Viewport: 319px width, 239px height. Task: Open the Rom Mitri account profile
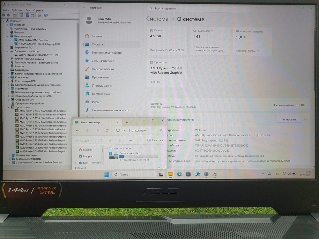pos(108,20)
